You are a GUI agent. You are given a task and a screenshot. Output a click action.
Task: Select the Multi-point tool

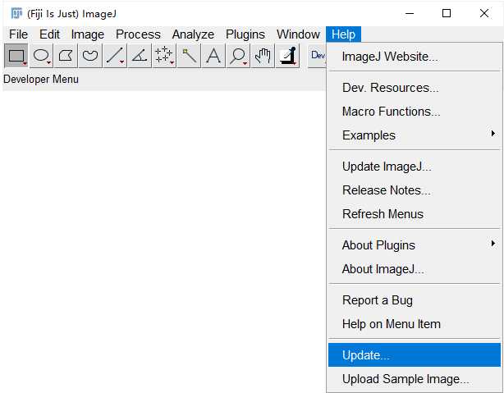(164, 56)
